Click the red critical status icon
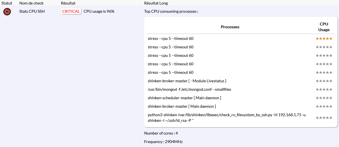 coord(7,12)
